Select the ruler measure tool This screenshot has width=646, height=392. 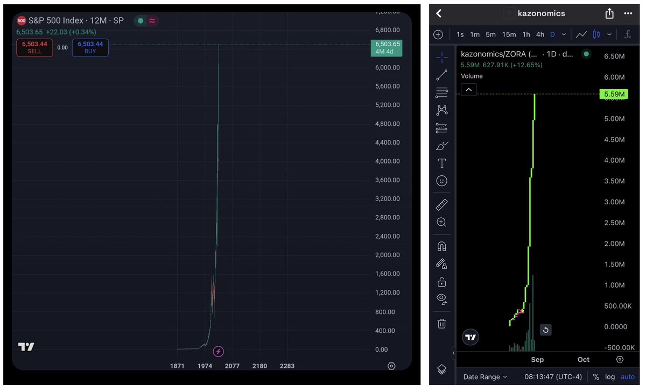pos(441,204)
